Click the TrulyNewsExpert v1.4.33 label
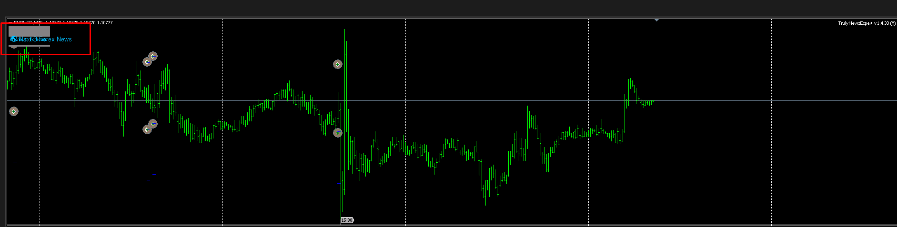The width and height of the screenshot is (897, 227). [x=863, y=23]
